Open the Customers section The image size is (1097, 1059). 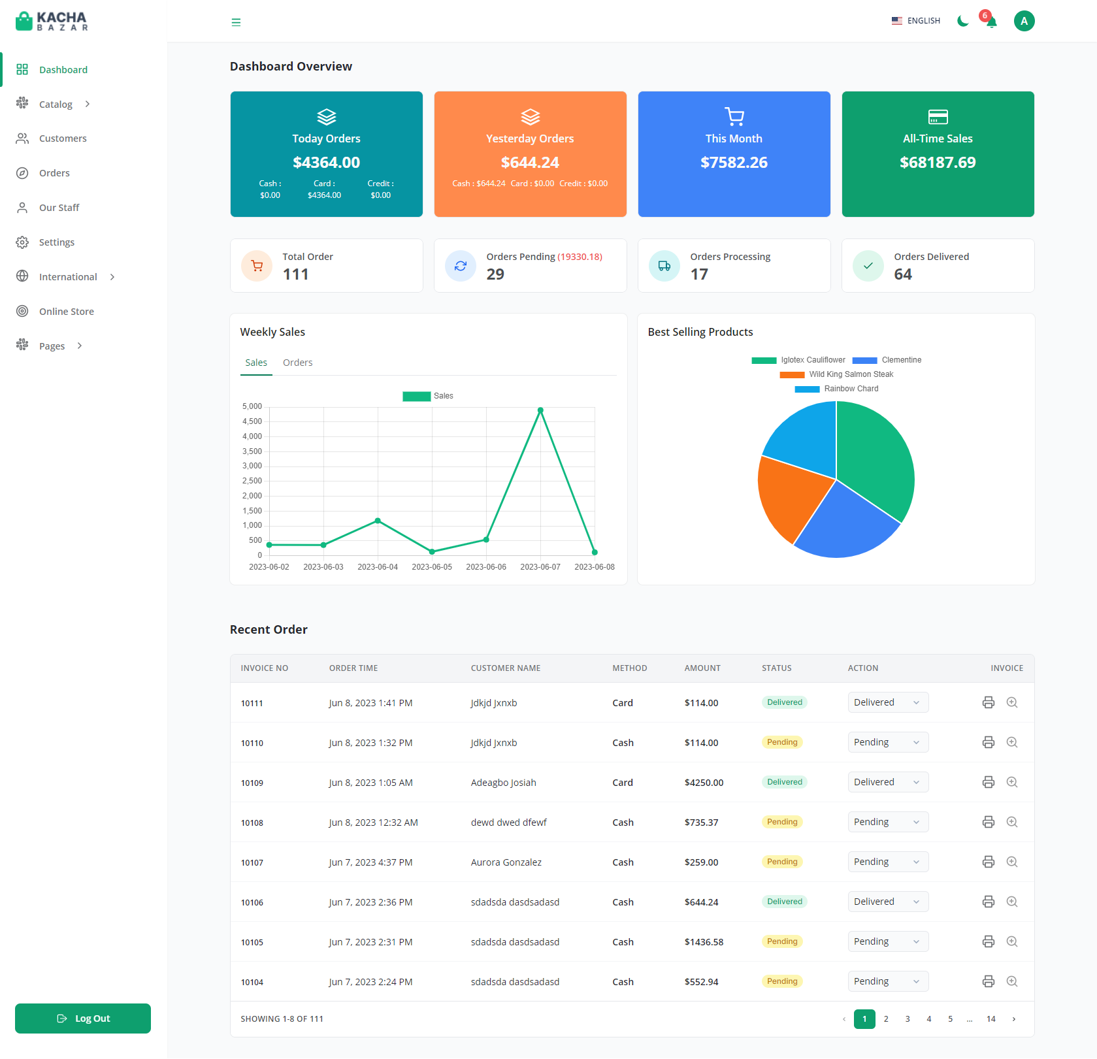(62, 138)
